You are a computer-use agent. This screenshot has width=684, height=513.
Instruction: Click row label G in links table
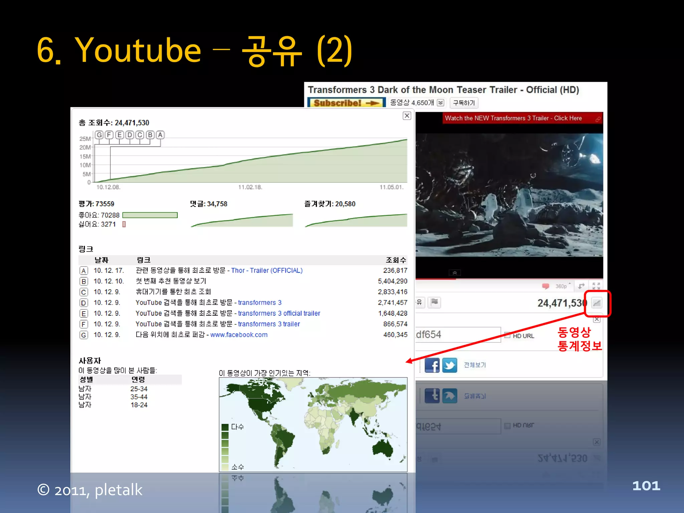pos(84,335)
